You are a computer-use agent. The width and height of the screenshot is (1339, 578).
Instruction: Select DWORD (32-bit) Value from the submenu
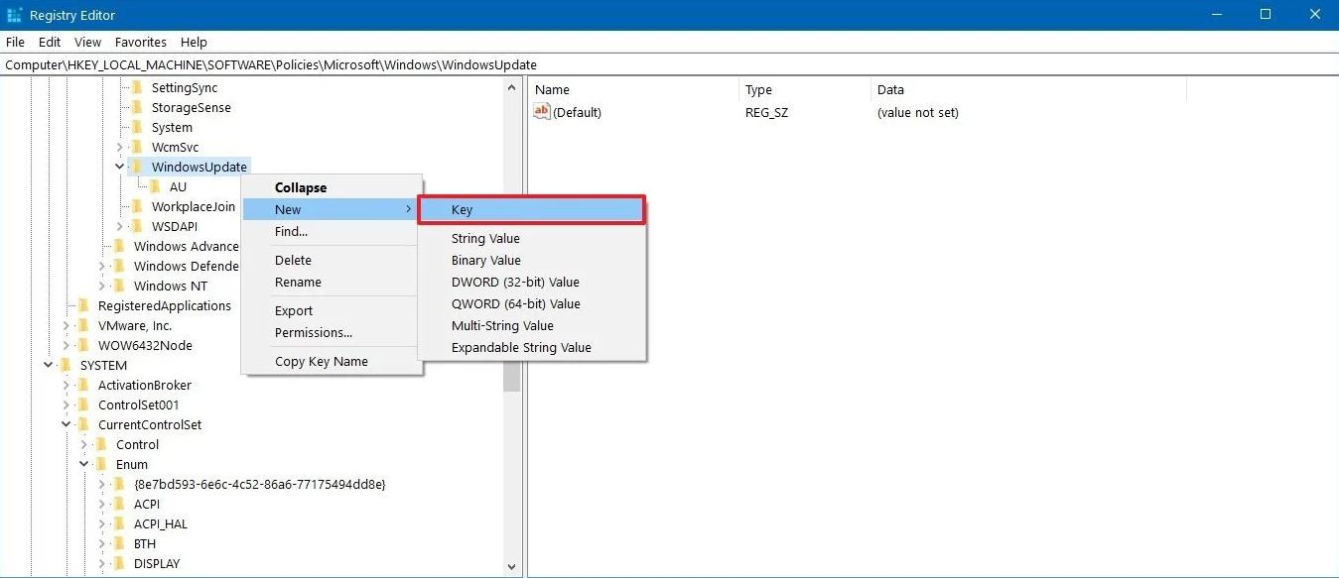(x=516, y=282)
